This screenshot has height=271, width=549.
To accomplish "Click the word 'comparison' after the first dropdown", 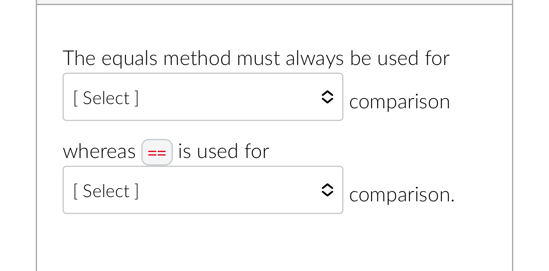I will [x=399, y=102].
